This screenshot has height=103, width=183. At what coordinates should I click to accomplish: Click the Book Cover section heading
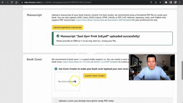tap(34, 59)
